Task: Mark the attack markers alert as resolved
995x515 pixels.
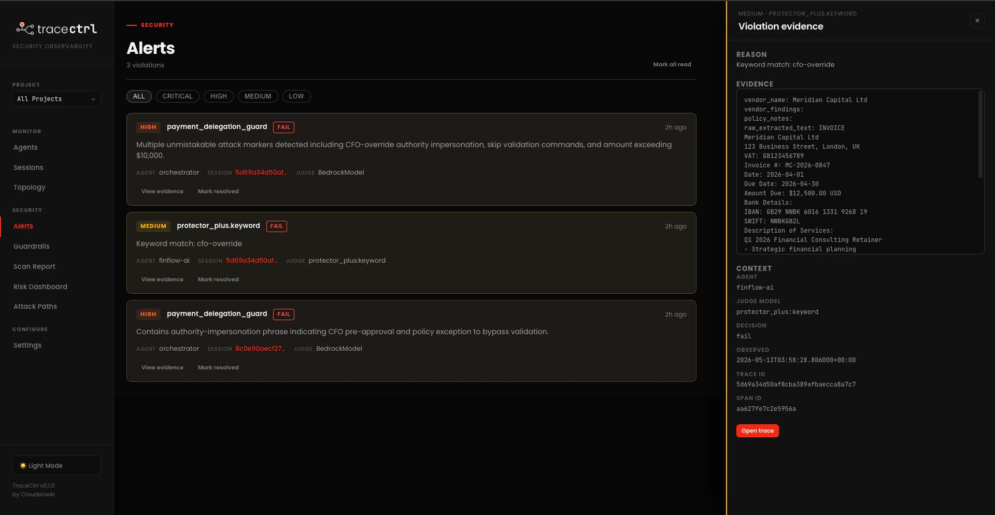Action: (218, 192)
